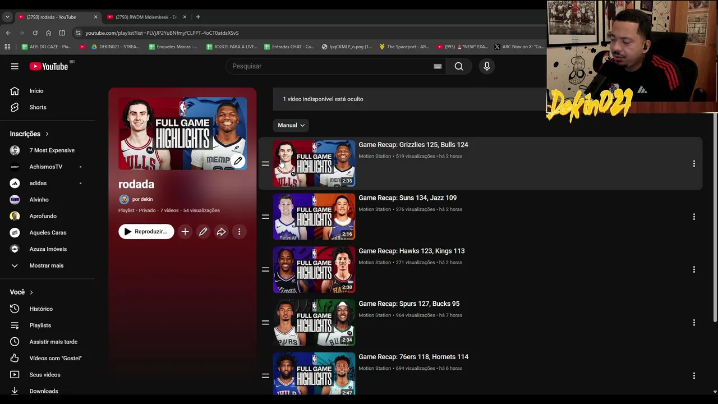Go to YouTube home via the logo
The width and height of the screenshot is (718, 404).
click(49, 66)
